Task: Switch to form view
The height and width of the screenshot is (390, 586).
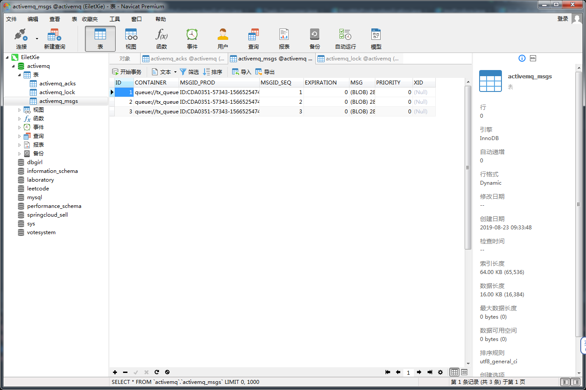Action: 464,372
